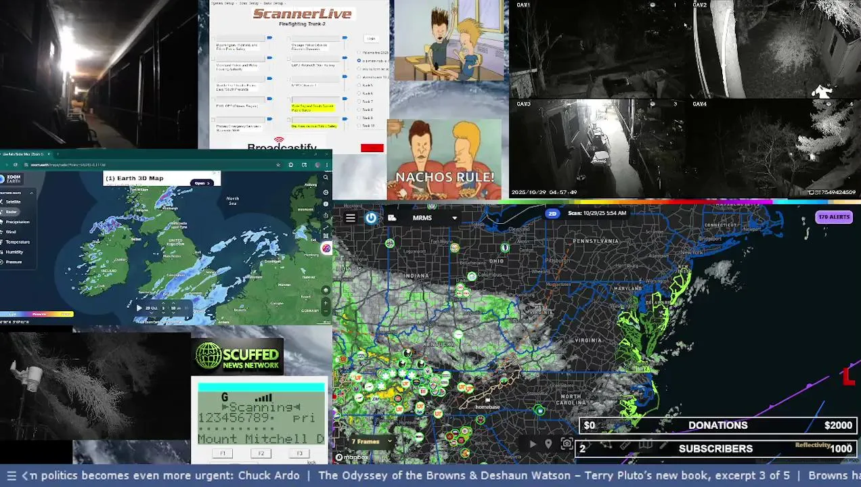This screenshot has height=487, width=861.
Task: Adjust volume slider beside Ottawa Region channel
Action: (269, 99)
